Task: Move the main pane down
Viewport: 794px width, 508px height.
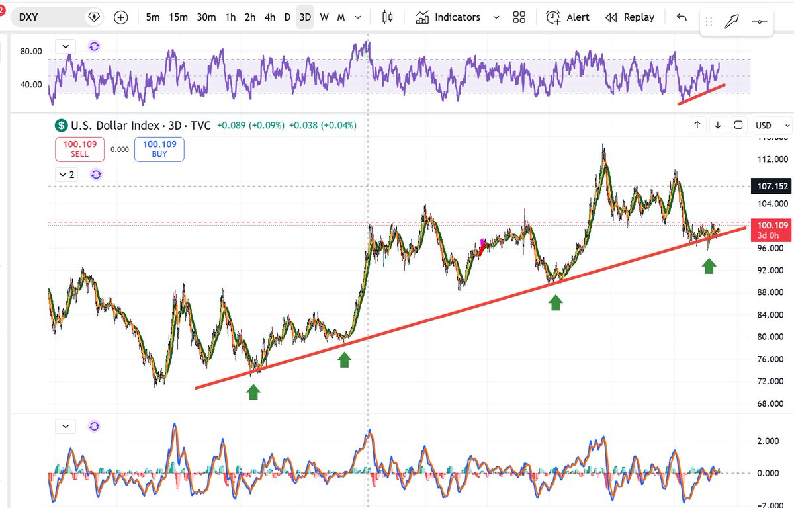Action: 718,124
